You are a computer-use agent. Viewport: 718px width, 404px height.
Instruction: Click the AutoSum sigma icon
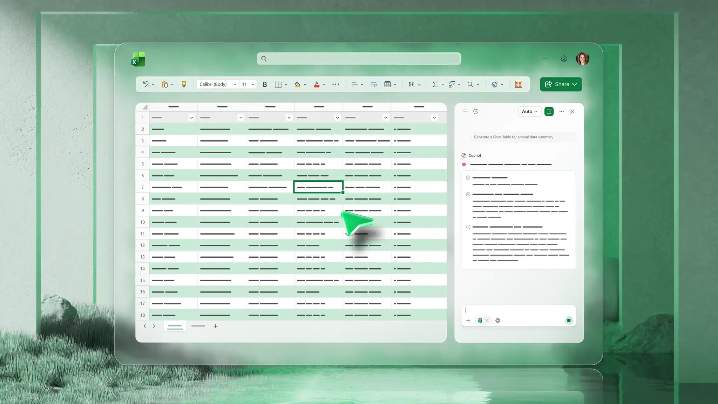click(x=435, y=84)
